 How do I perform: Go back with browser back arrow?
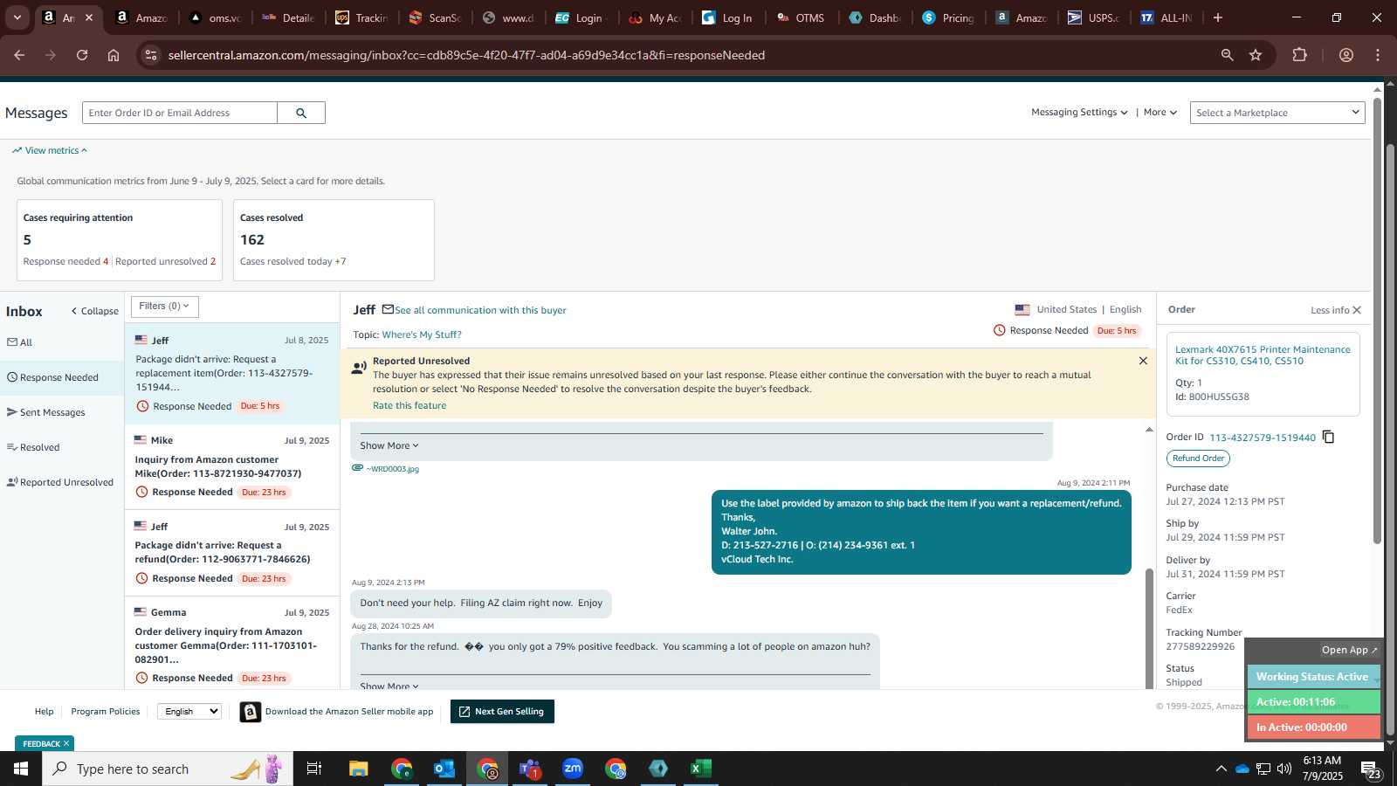[x=19, y=55]
